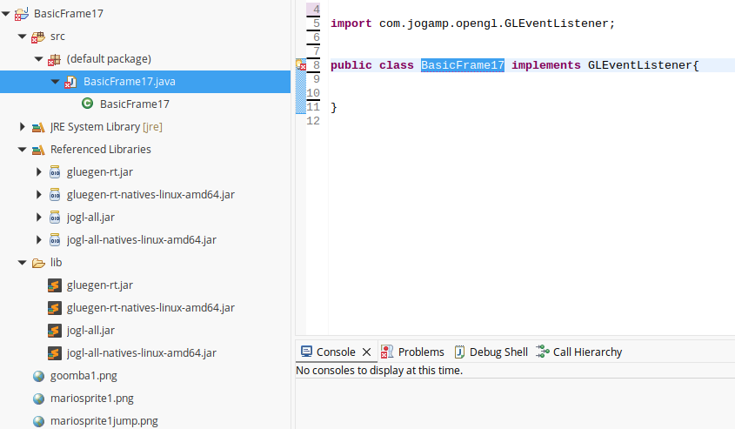
Task: Click the mariosprite1jump.png image icon
Action: pos(38,421)
